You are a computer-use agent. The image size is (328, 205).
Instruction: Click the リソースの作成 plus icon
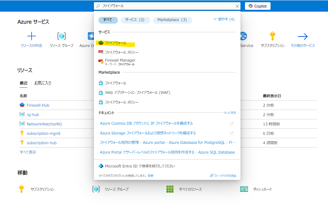pos(32,36)
